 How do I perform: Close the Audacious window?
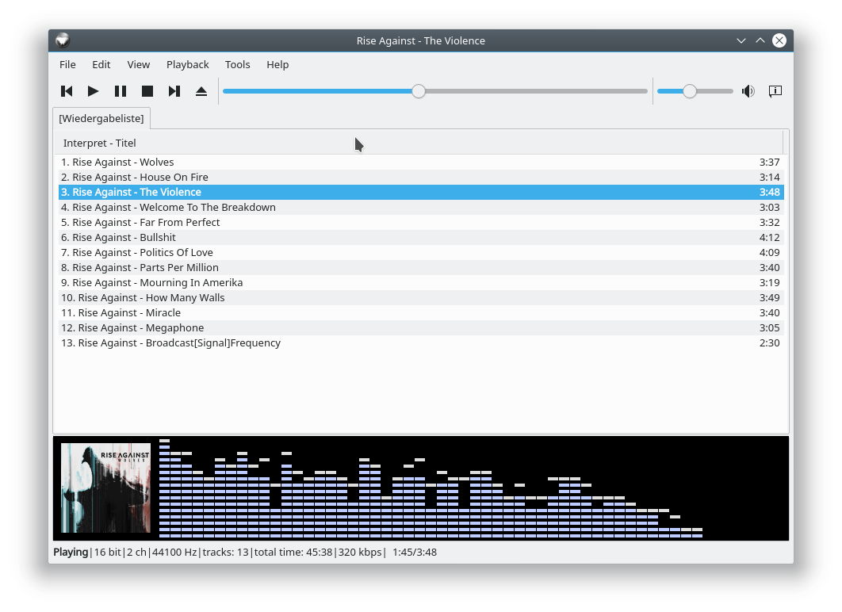(x=779, y=40)
